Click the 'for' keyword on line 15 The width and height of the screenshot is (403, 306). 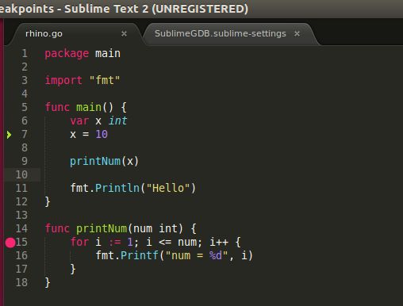(79, 242)
